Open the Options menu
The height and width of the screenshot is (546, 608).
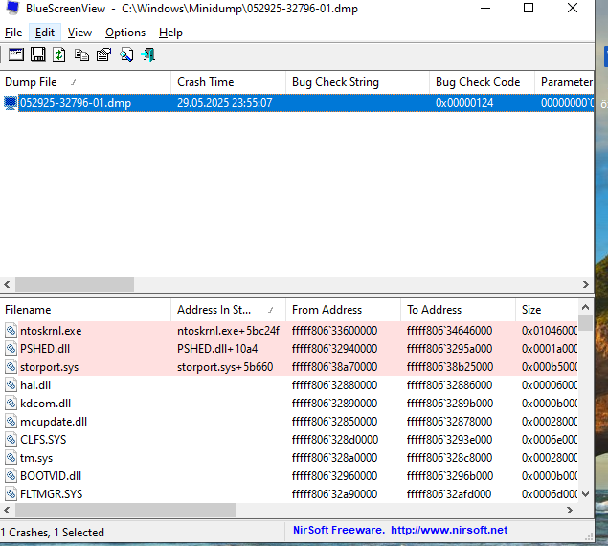125,33
